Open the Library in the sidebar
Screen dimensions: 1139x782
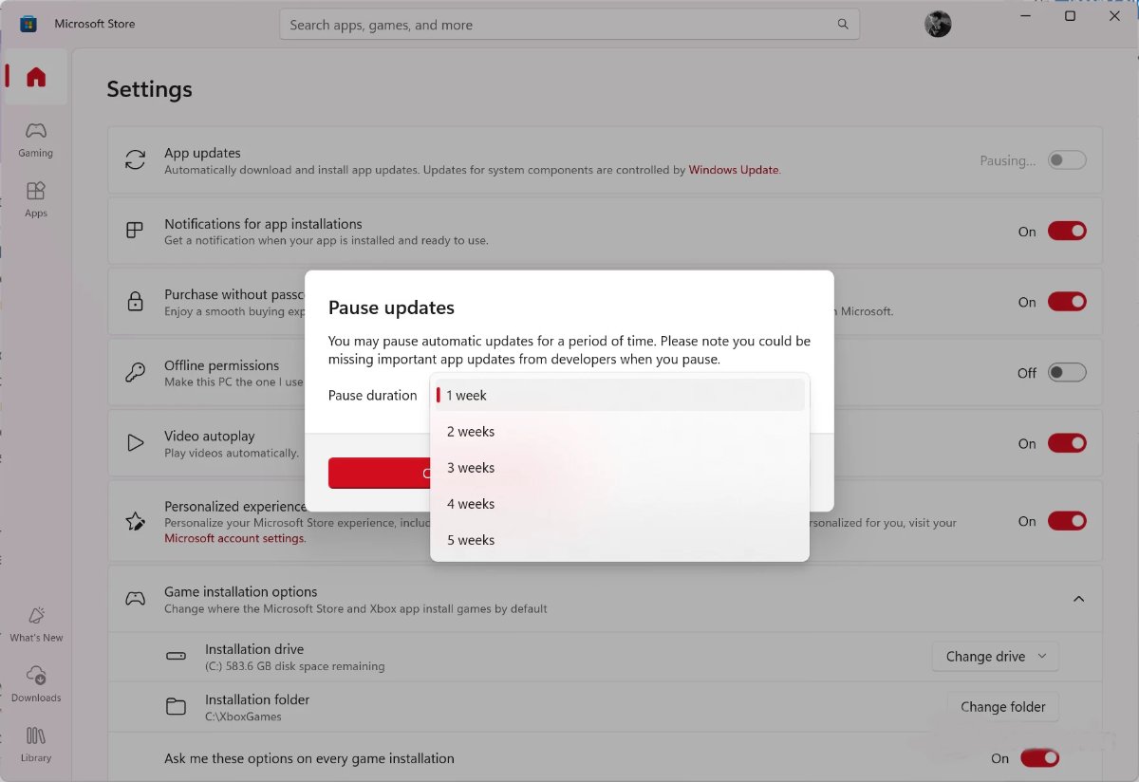point(36,745)
